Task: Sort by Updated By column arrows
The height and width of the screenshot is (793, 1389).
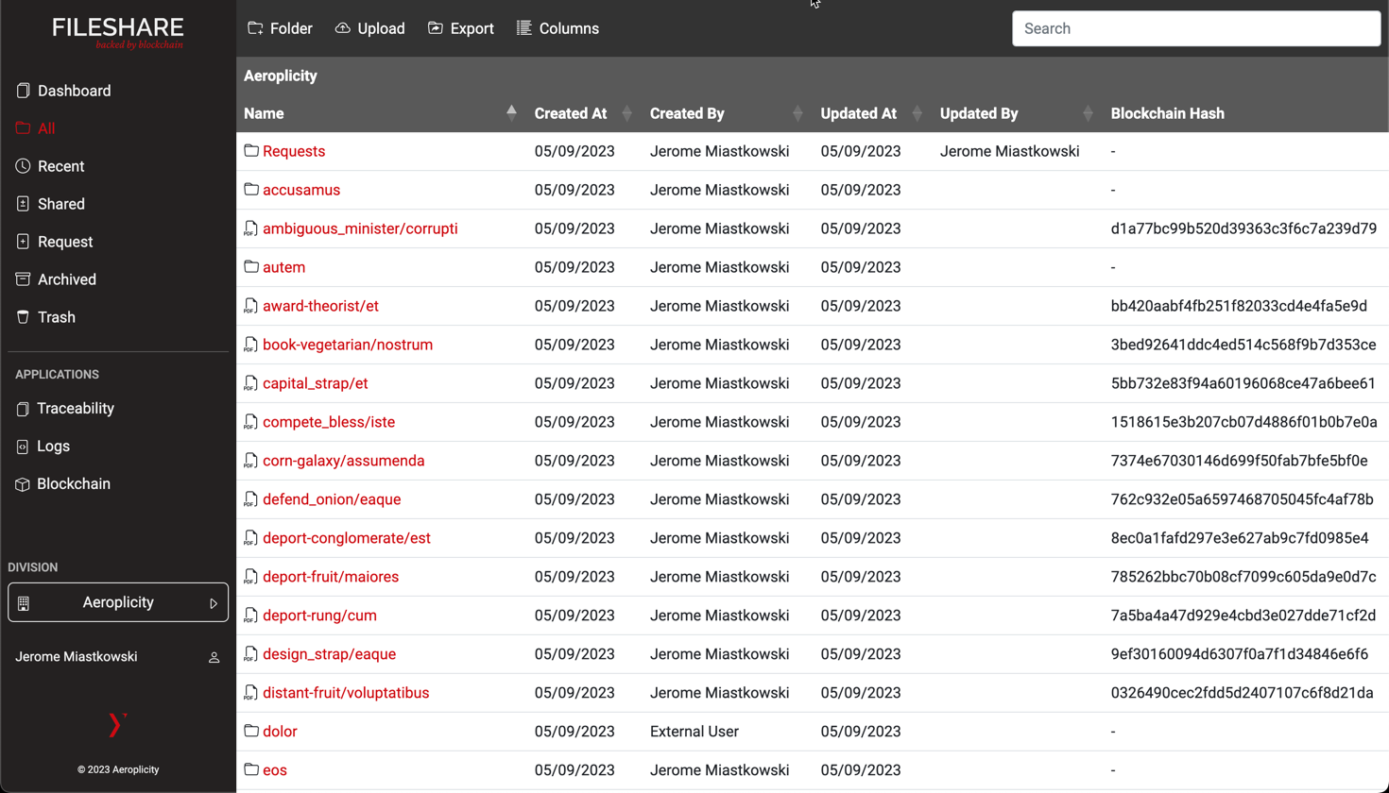Action: pos(1088,113)
